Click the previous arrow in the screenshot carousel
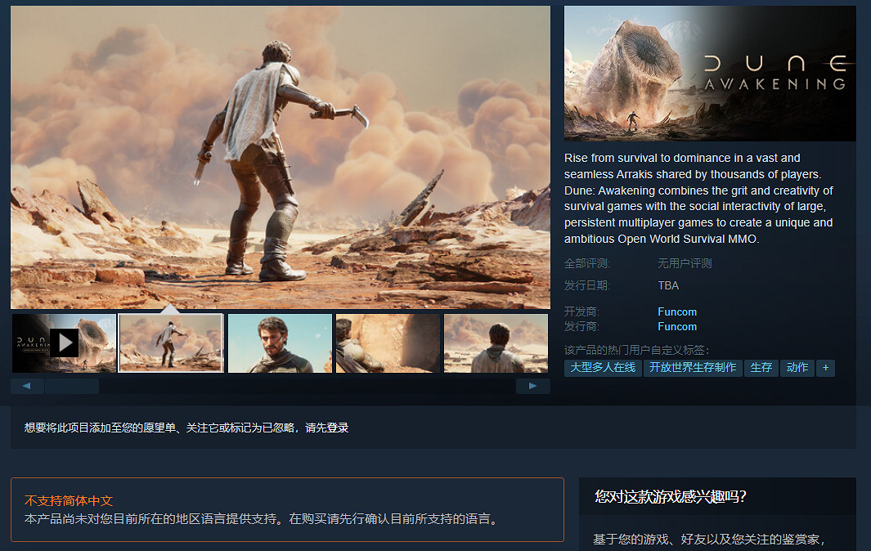871x551 pixels. coord(27,385)
